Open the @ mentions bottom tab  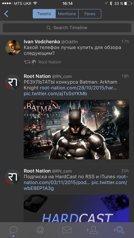pos(40,230)
